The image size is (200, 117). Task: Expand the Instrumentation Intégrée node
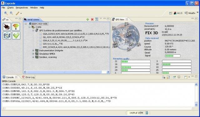coord(33,50)
